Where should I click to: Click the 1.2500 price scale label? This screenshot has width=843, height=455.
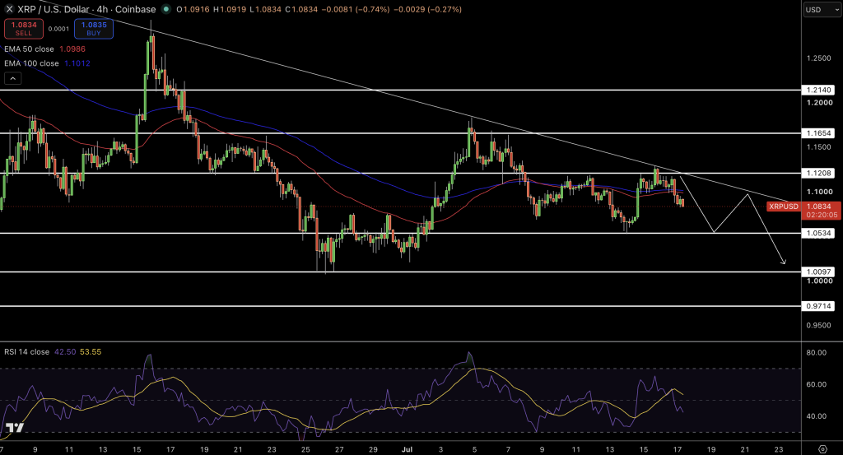(819, 58)
